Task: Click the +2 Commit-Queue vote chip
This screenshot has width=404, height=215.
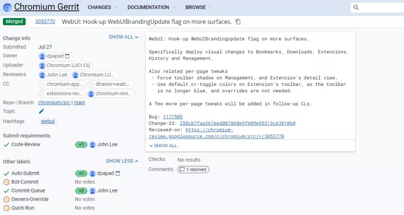Action: pos(81,191)
